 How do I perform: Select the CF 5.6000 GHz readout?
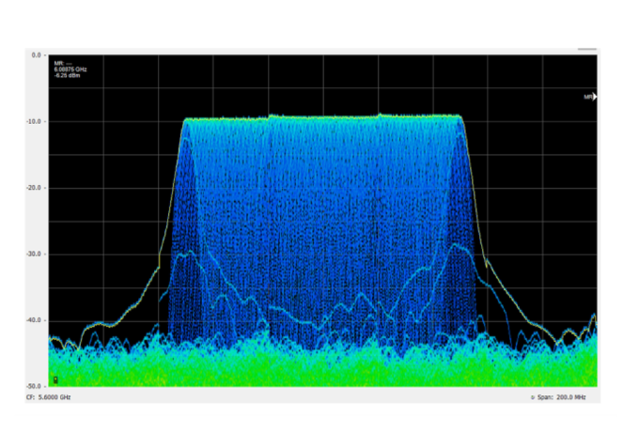pyautogui.click(x=47, y=397)
